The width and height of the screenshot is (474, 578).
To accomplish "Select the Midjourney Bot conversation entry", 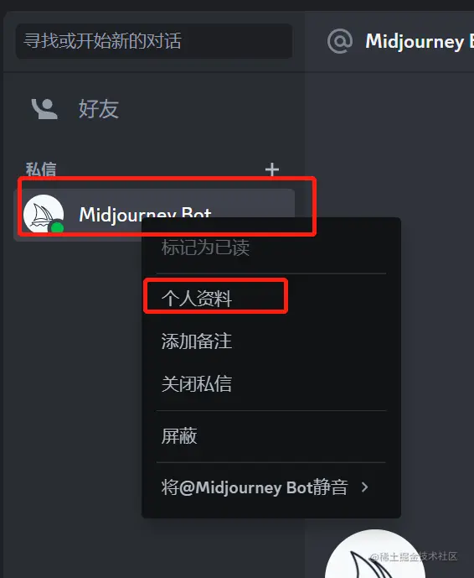I will [154, 215].
